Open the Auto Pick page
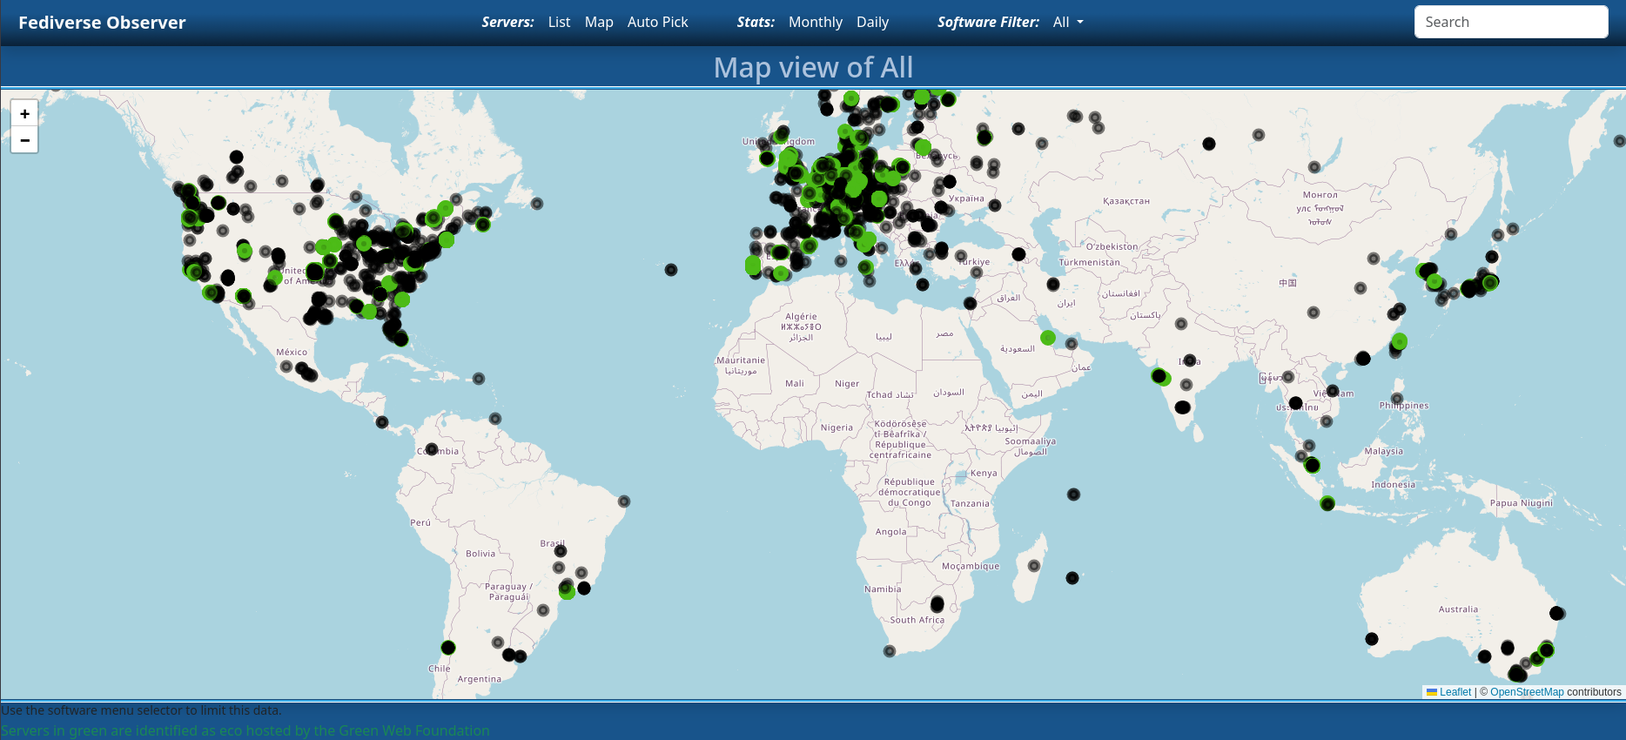This screenshot has width=1626, height=740. (x=657, y=22)
